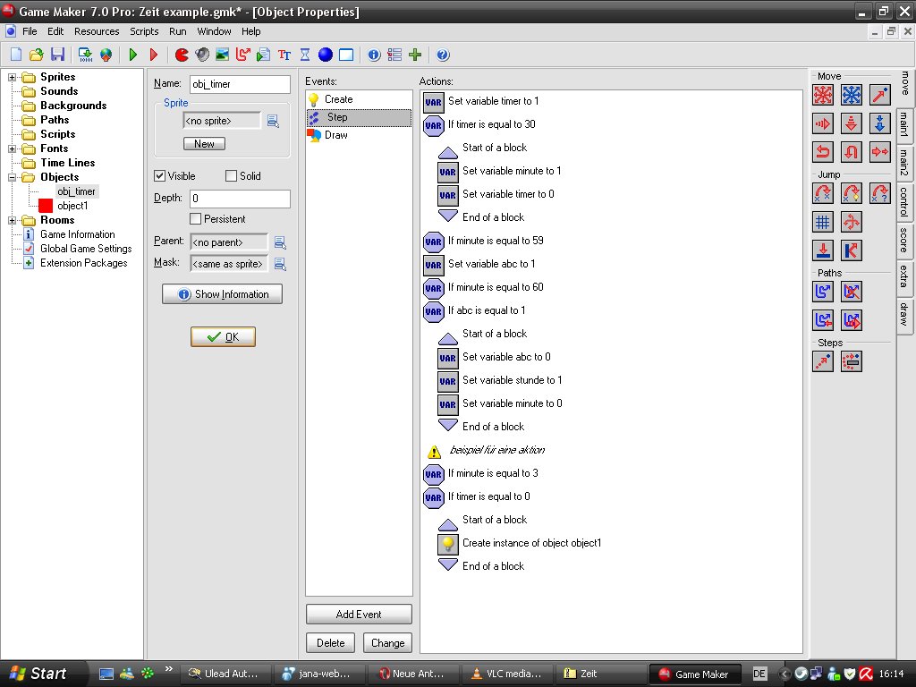916x687 pixels.
Task: Open help with question mark toolbar icon
Action: coord(443,55)
